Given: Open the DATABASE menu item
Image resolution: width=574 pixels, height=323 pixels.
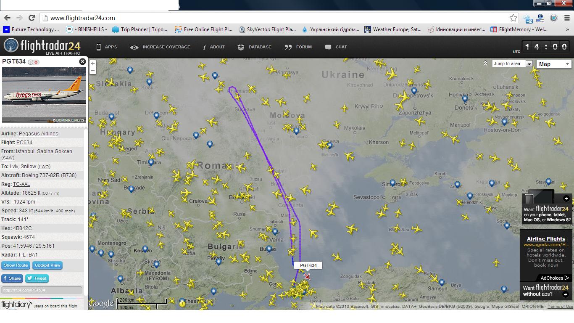Looking at the screenshot, I should [x=254, y=47].
